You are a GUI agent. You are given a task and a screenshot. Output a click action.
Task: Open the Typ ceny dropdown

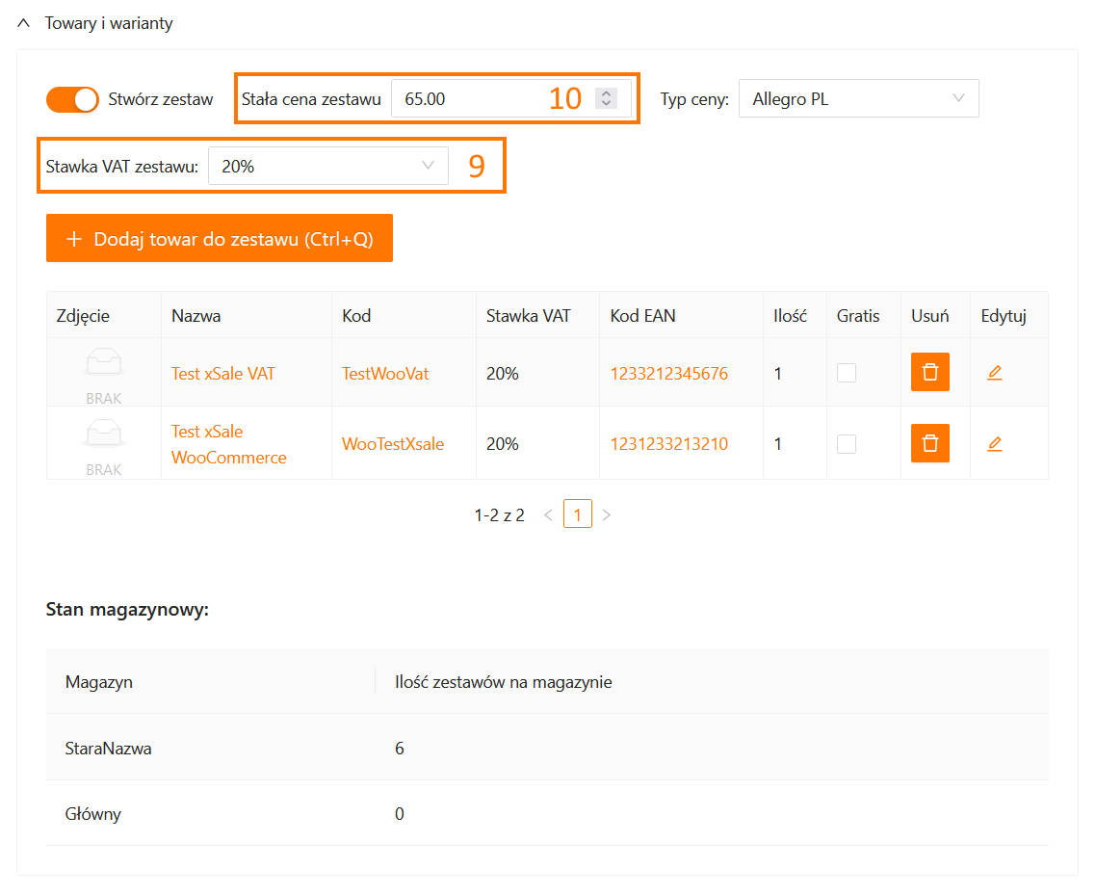pos(858,98)
